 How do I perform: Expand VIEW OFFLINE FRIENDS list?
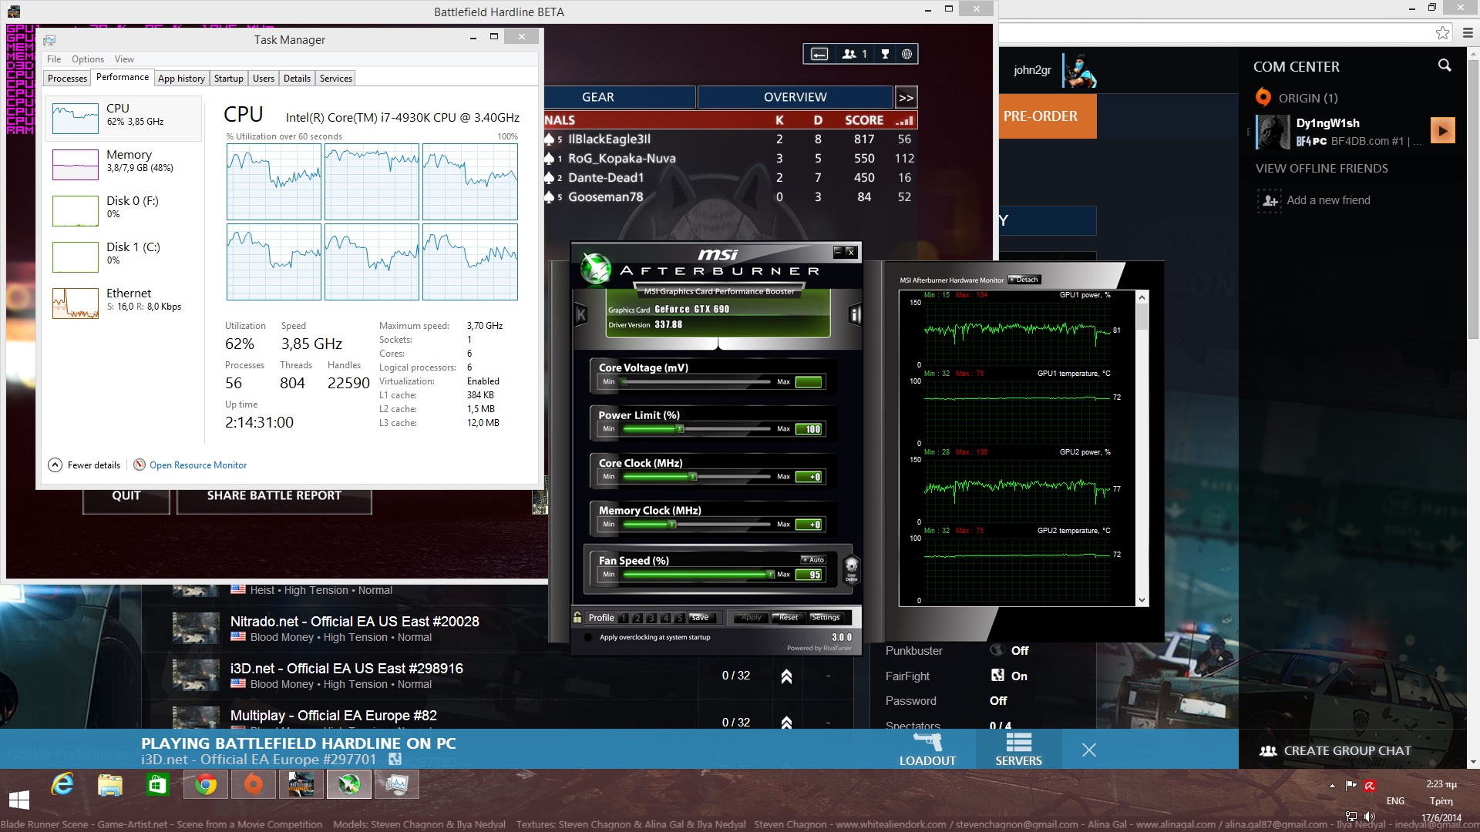click(x=1321, y=168)
